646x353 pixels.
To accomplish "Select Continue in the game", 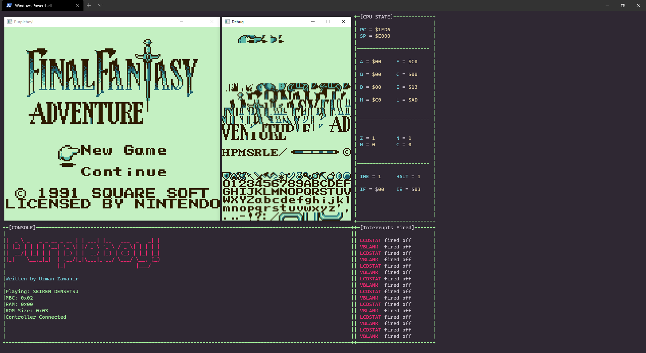I will [123, 172].
